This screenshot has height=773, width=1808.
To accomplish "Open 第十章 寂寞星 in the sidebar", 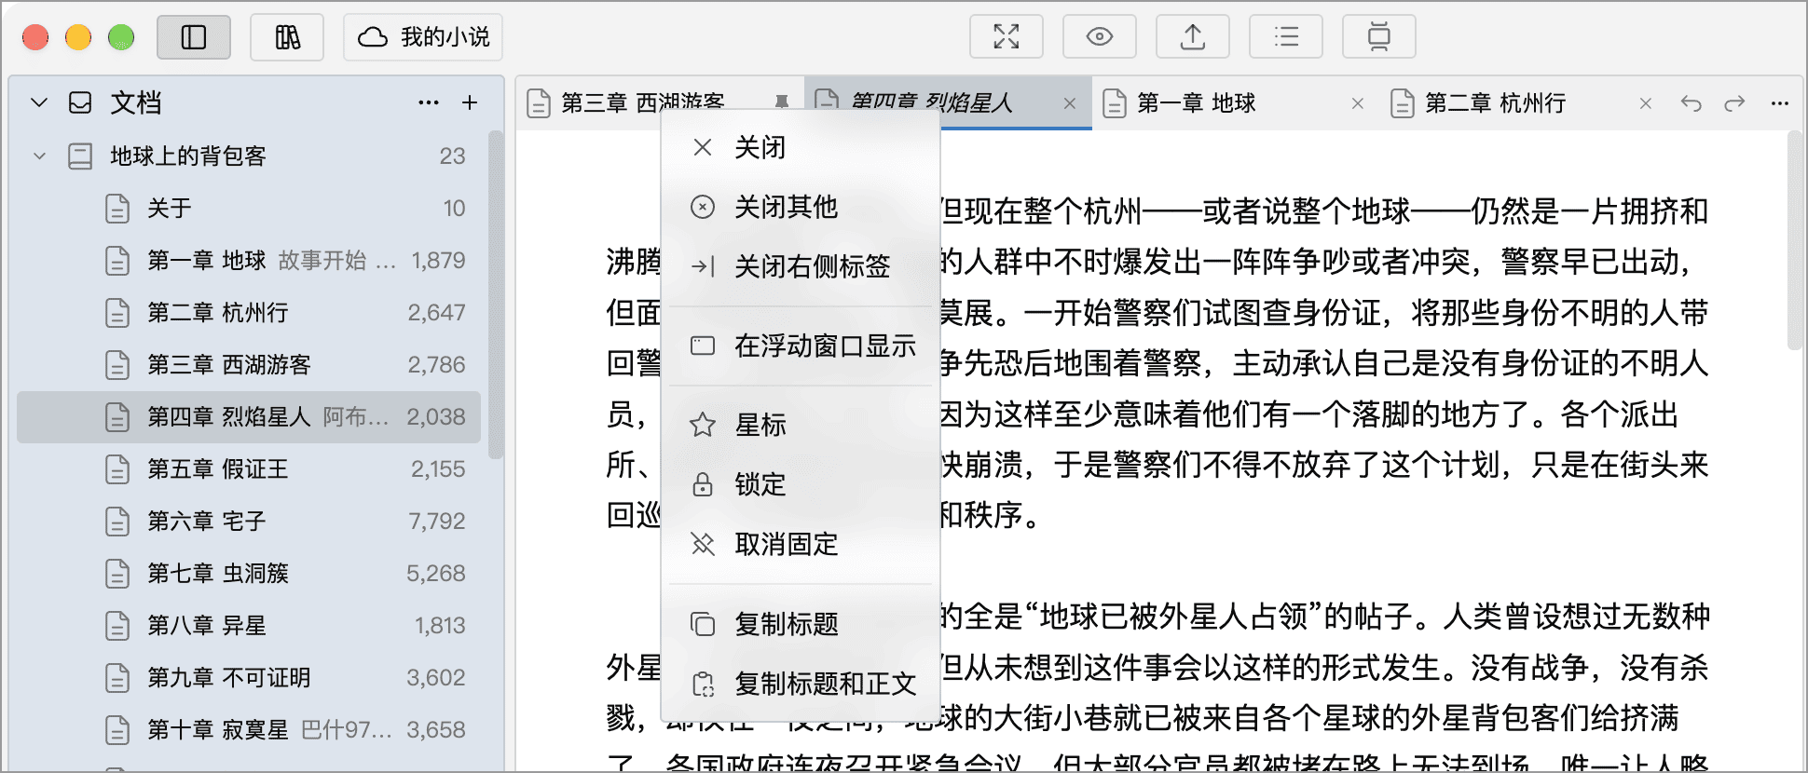I will [249, 729].
